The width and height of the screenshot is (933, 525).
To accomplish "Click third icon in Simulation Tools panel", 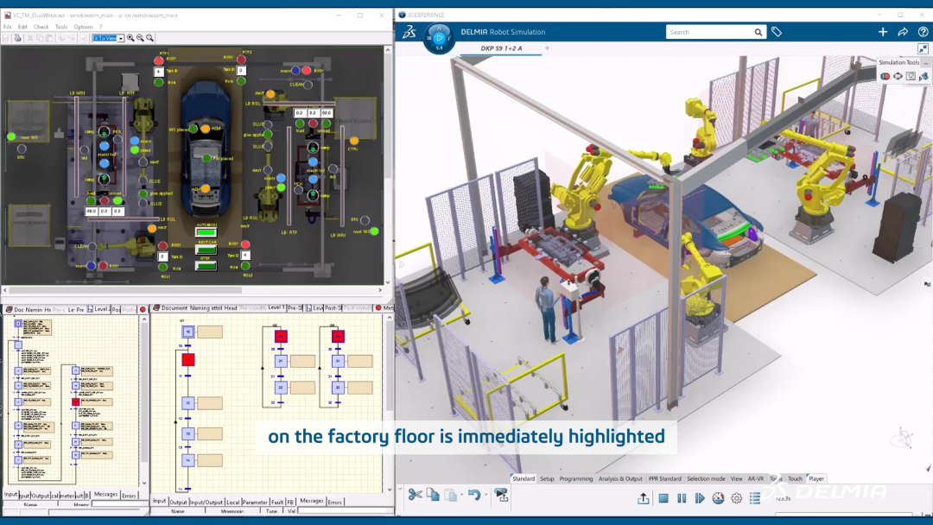I will (911, 76).
